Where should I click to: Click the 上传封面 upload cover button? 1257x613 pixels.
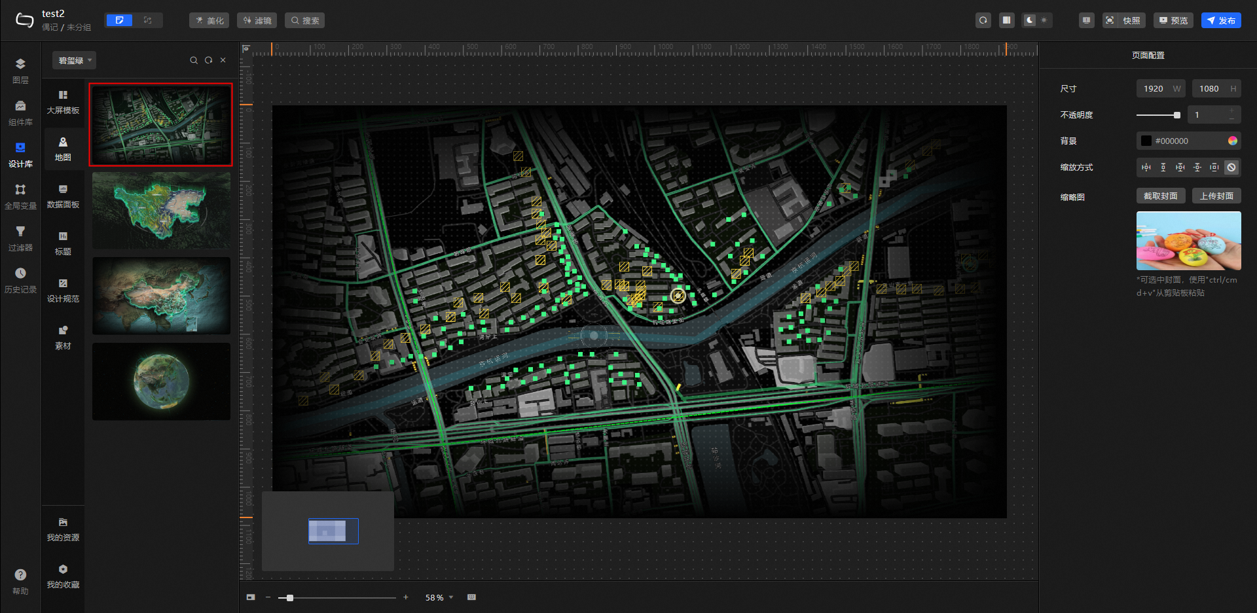[1216, 196]
